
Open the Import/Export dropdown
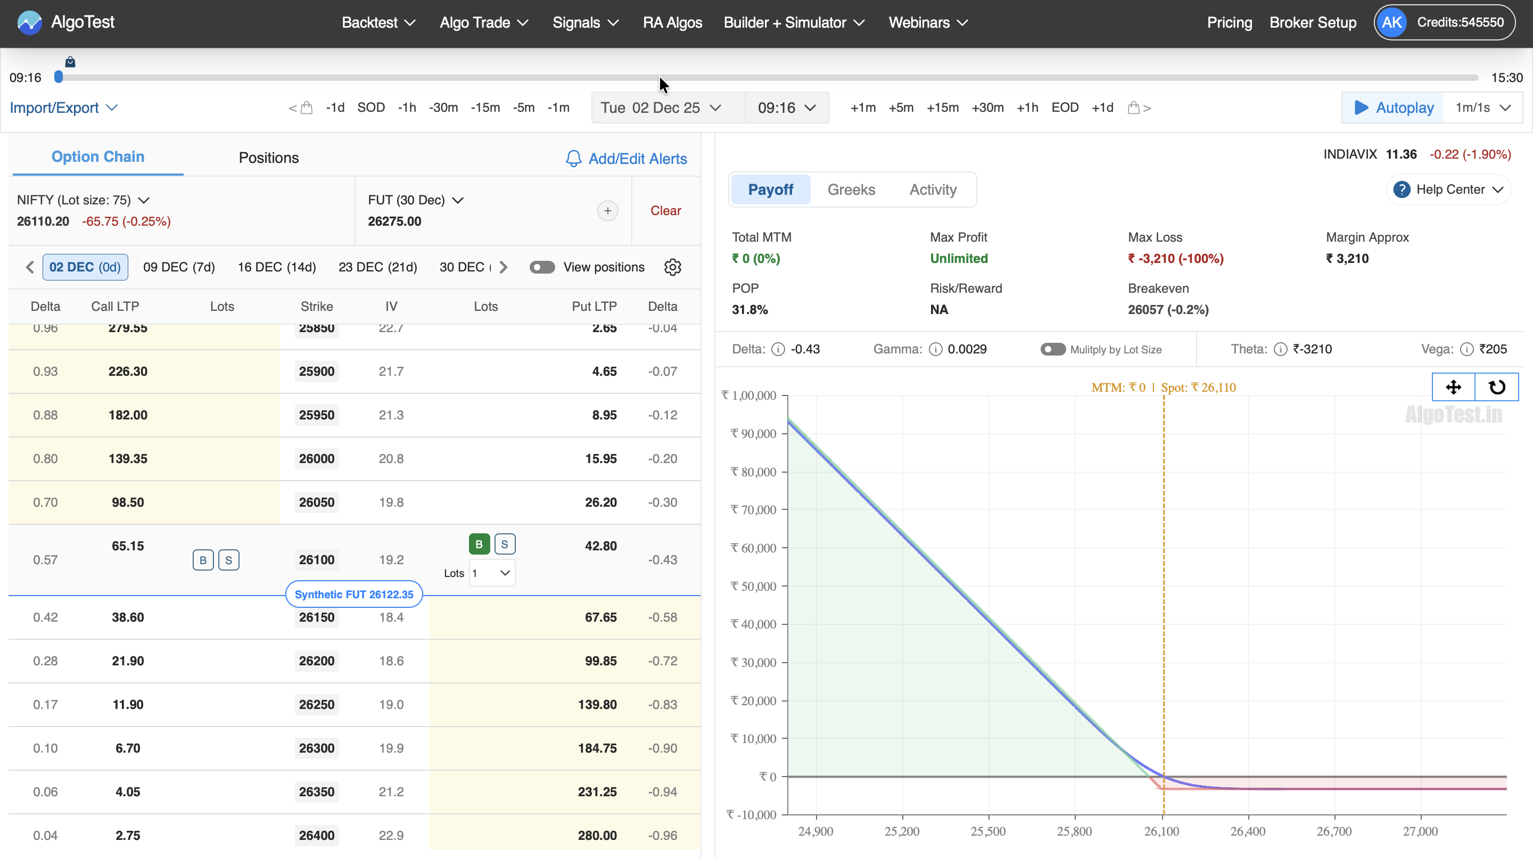(x=63, y=108)
